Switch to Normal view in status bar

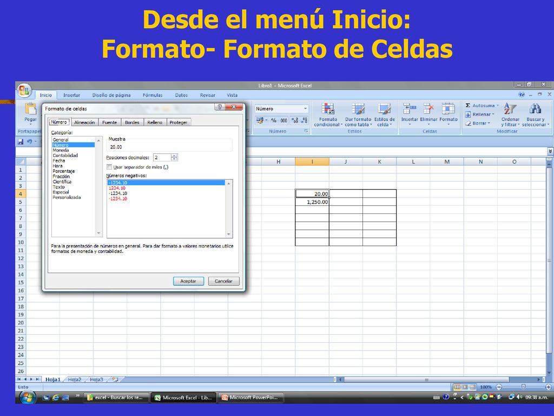[x=457, y=387]
